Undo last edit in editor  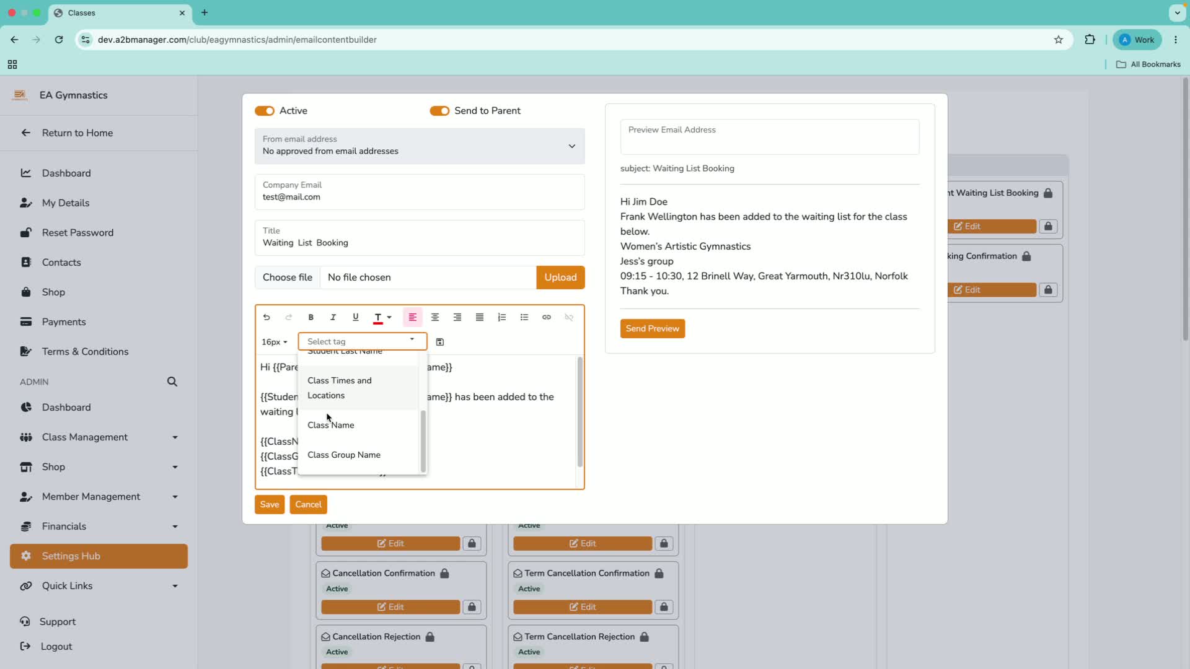point(267,317)
